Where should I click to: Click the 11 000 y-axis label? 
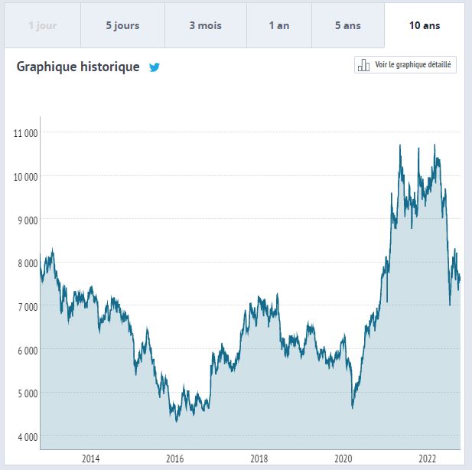click(x=25, y=133)
